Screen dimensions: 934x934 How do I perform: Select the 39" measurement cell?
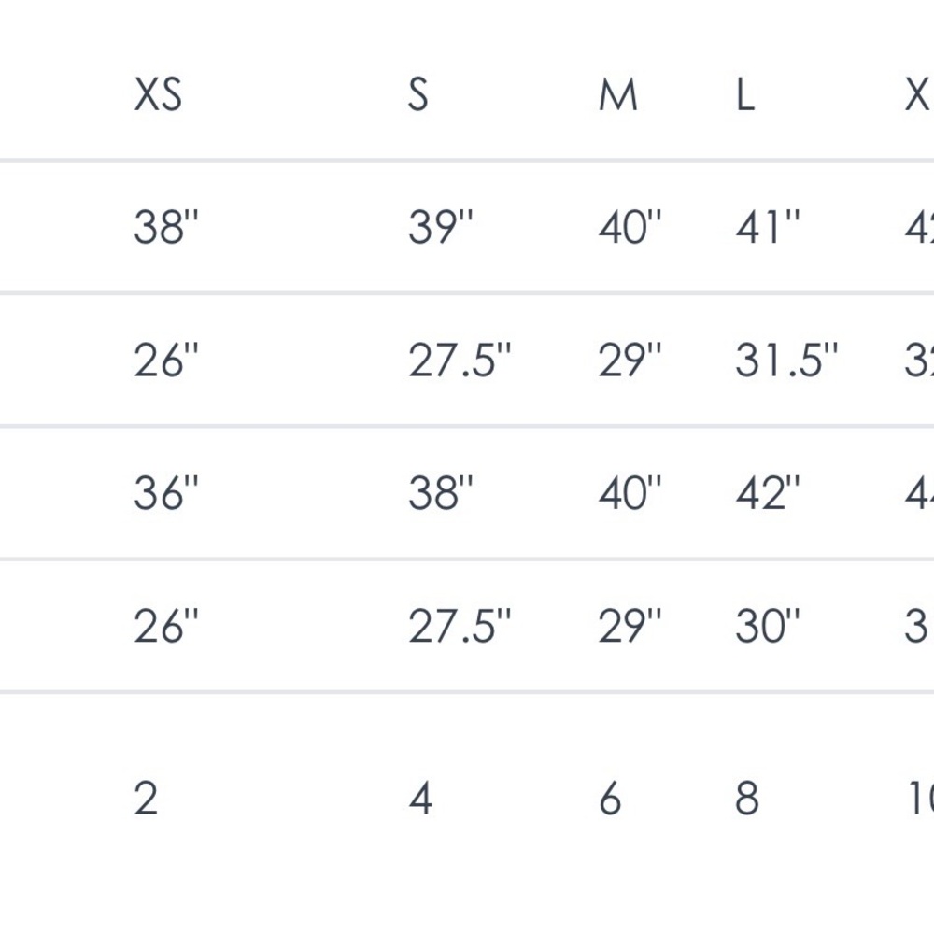440,227
